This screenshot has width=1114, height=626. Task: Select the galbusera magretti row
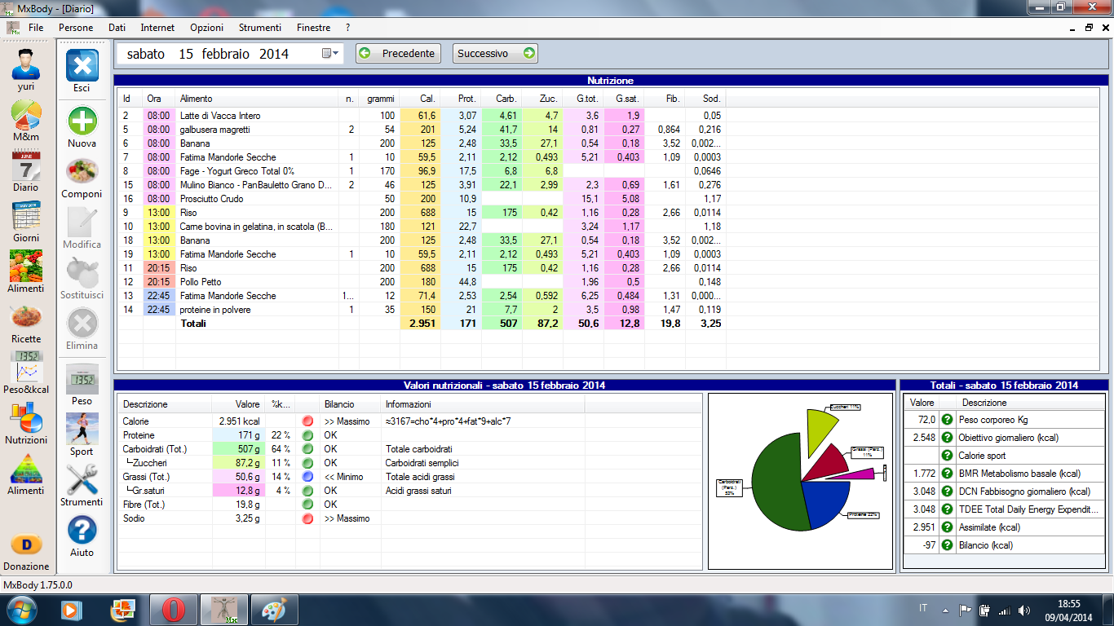(x=421, y=130)
